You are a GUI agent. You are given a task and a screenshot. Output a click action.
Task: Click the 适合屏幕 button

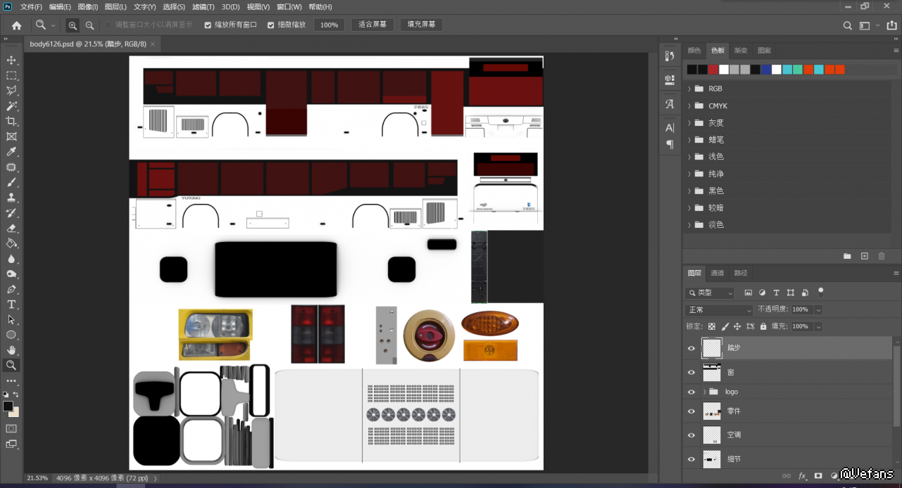click(x=372, y=25)
